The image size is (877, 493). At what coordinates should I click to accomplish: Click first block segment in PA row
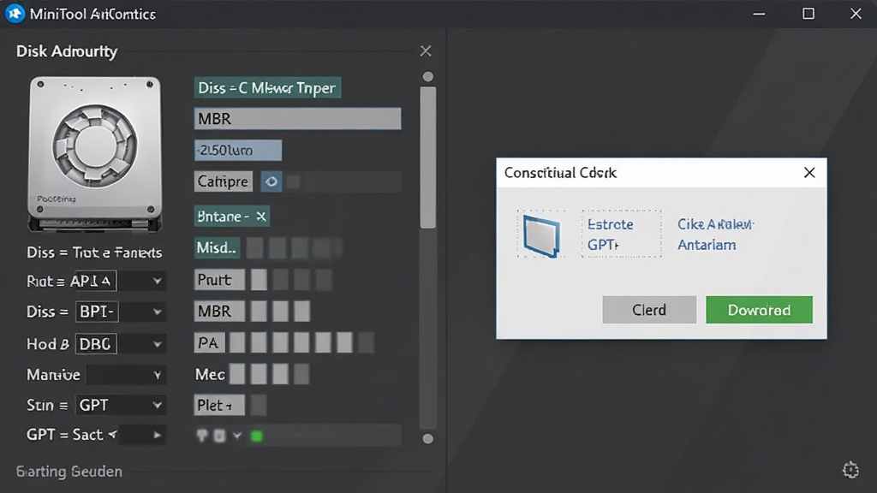pyautogui.click(x=237, y=342)
